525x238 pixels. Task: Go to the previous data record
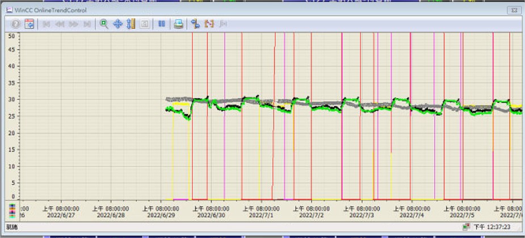click(x=60, y=24)
